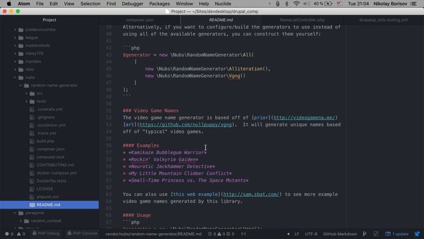Viewport: 424px width, 239px height.
Task: Click the build.php file icon
Action: [x=32, y=141]
